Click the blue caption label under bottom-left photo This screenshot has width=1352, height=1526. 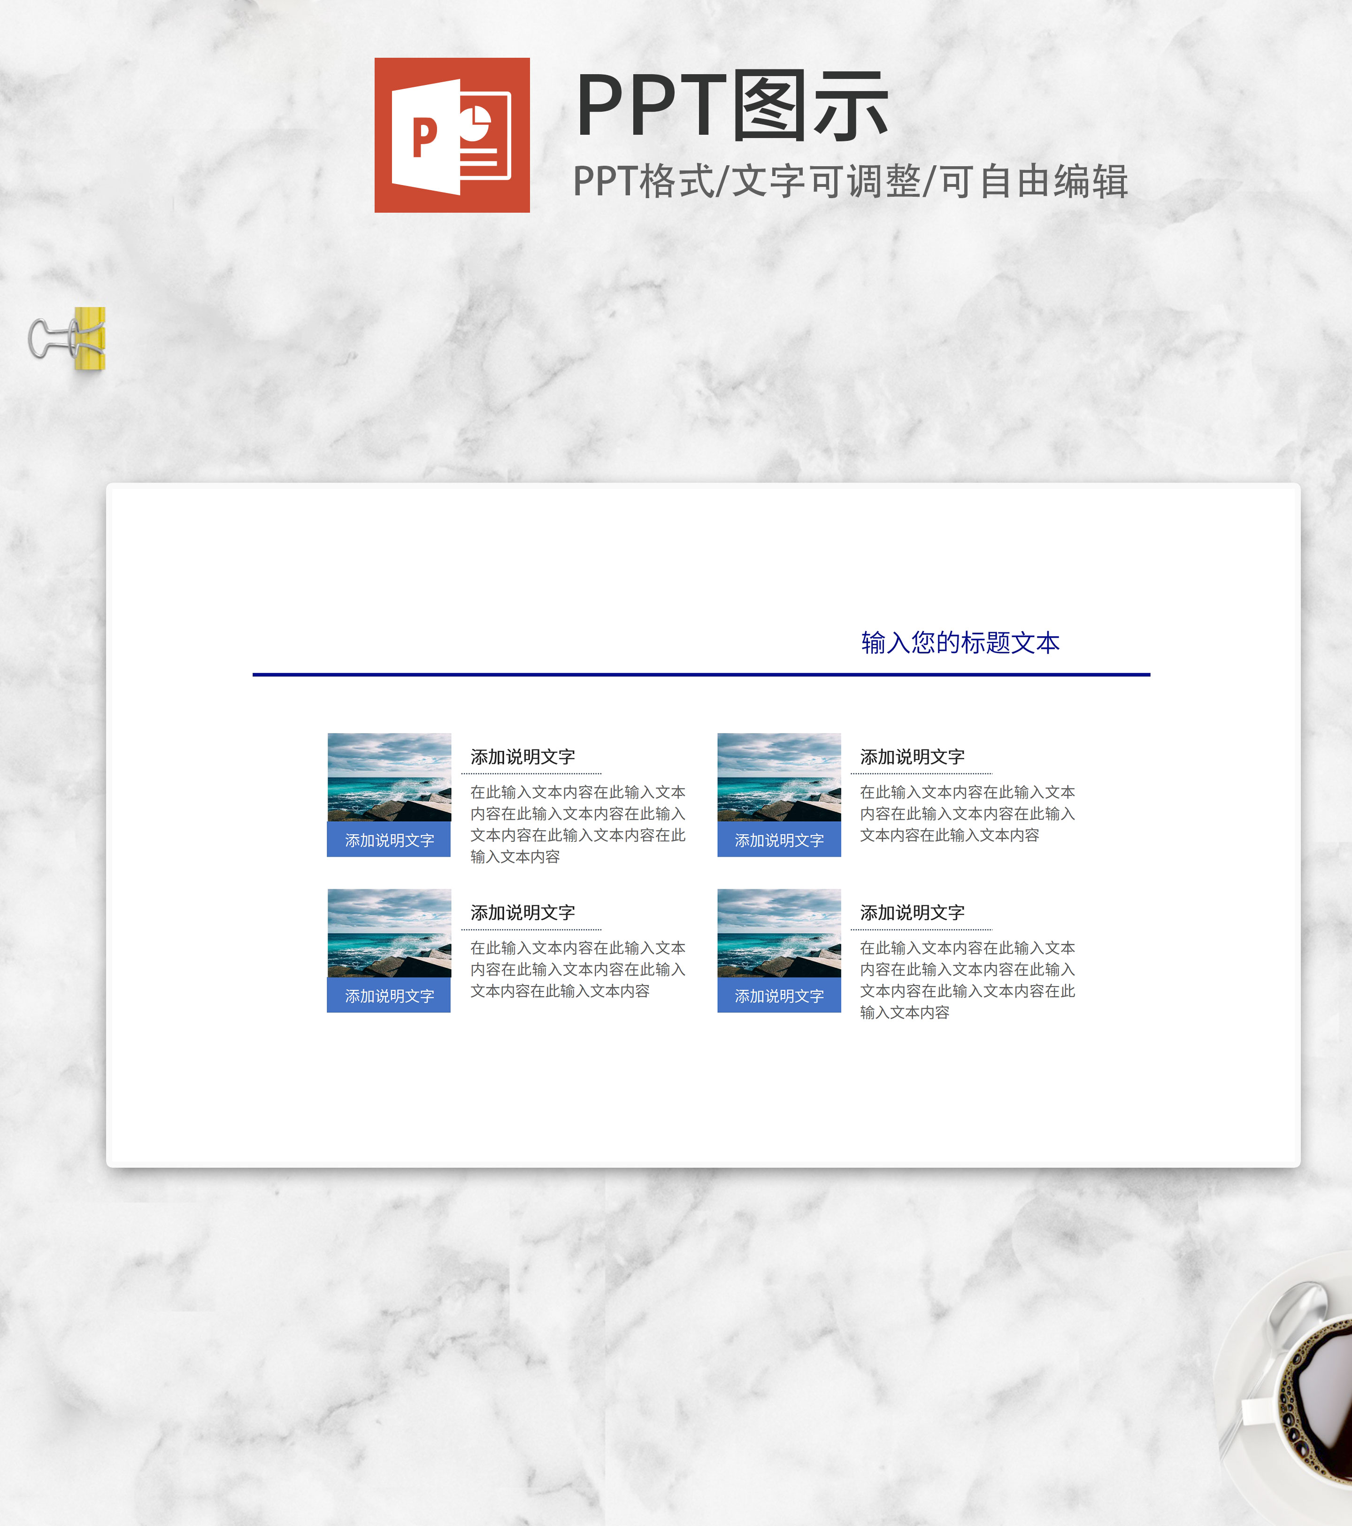[x=389, y=995]
